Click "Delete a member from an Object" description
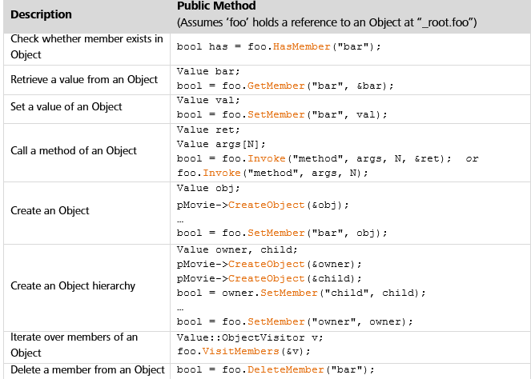The image size is (531, 379). tap(86, 369)
